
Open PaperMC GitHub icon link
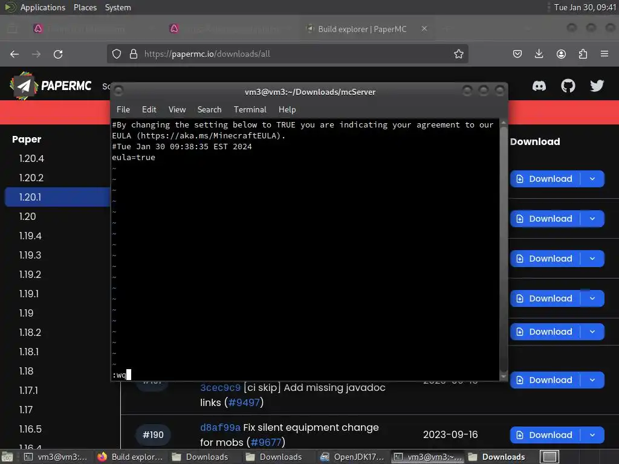pos(568,86)
